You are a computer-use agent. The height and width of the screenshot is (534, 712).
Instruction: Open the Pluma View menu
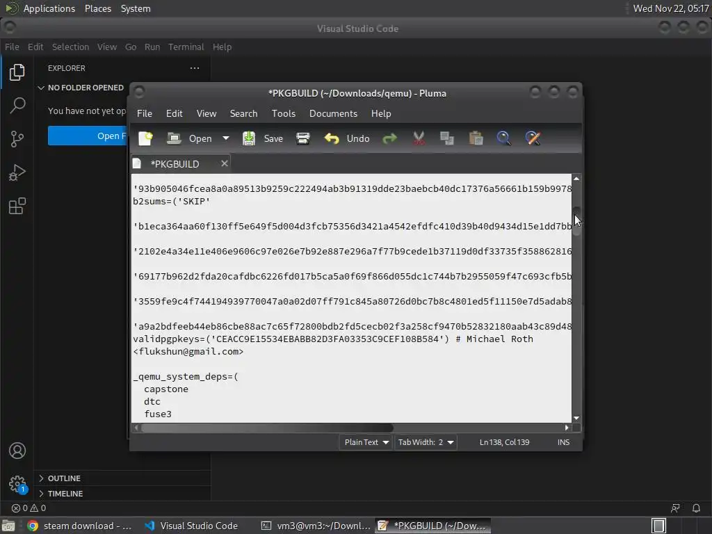(207, 113)
